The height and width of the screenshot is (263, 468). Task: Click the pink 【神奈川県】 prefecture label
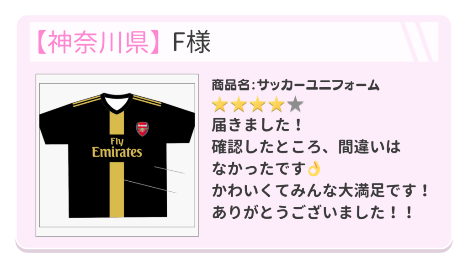(x=98, y=42)
